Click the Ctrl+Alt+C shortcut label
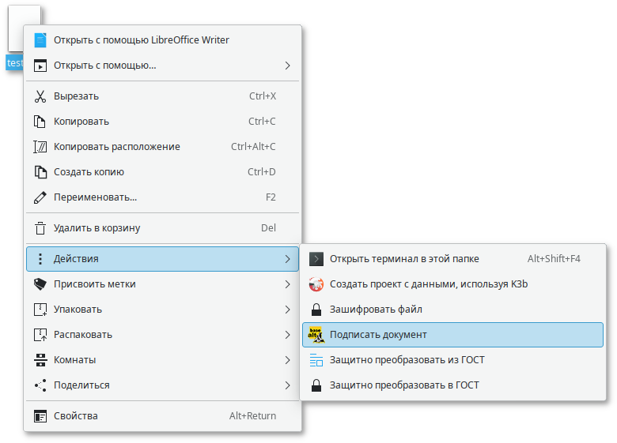617x443 pixels. tap(253, 147)
